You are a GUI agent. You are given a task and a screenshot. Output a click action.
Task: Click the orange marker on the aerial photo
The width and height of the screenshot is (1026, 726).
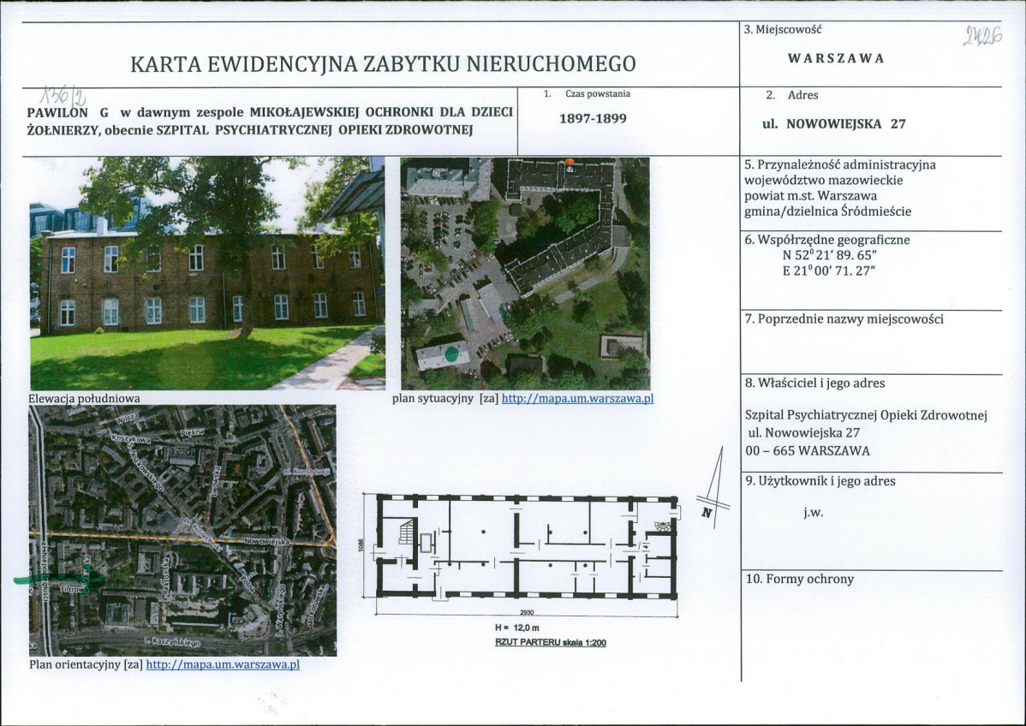570,162
